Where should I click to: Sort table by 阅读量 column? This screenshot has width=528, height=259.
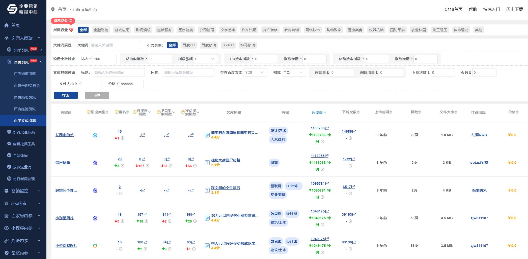[319, 112]
